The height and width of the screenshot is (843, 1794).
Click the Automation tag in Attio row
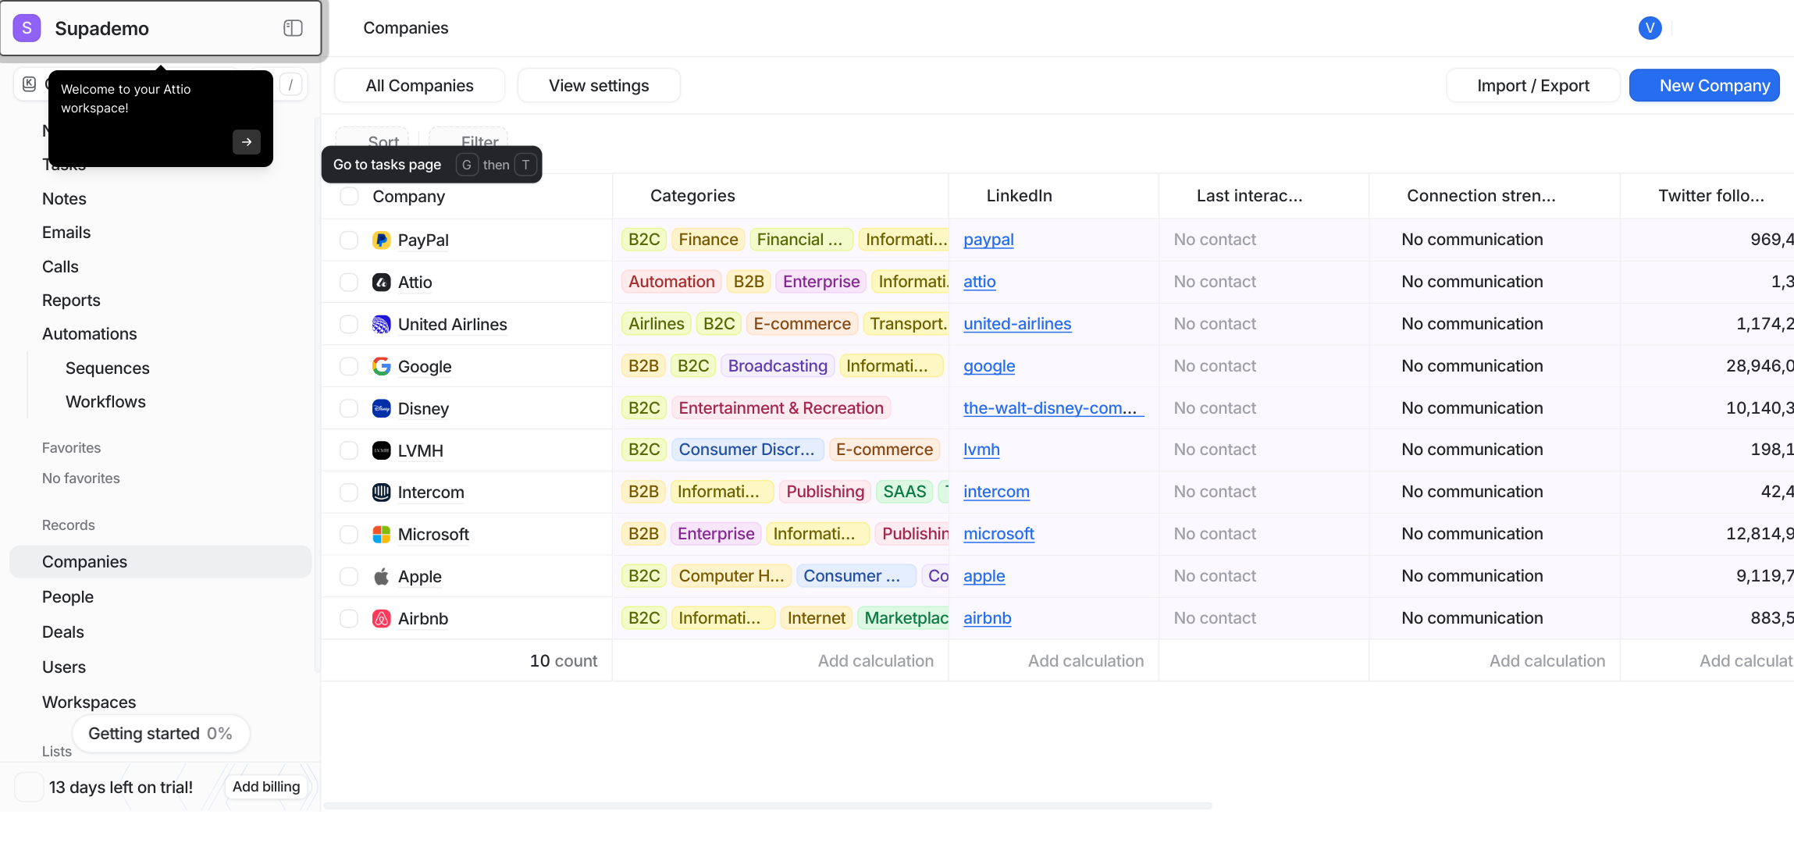coord(671,282)
